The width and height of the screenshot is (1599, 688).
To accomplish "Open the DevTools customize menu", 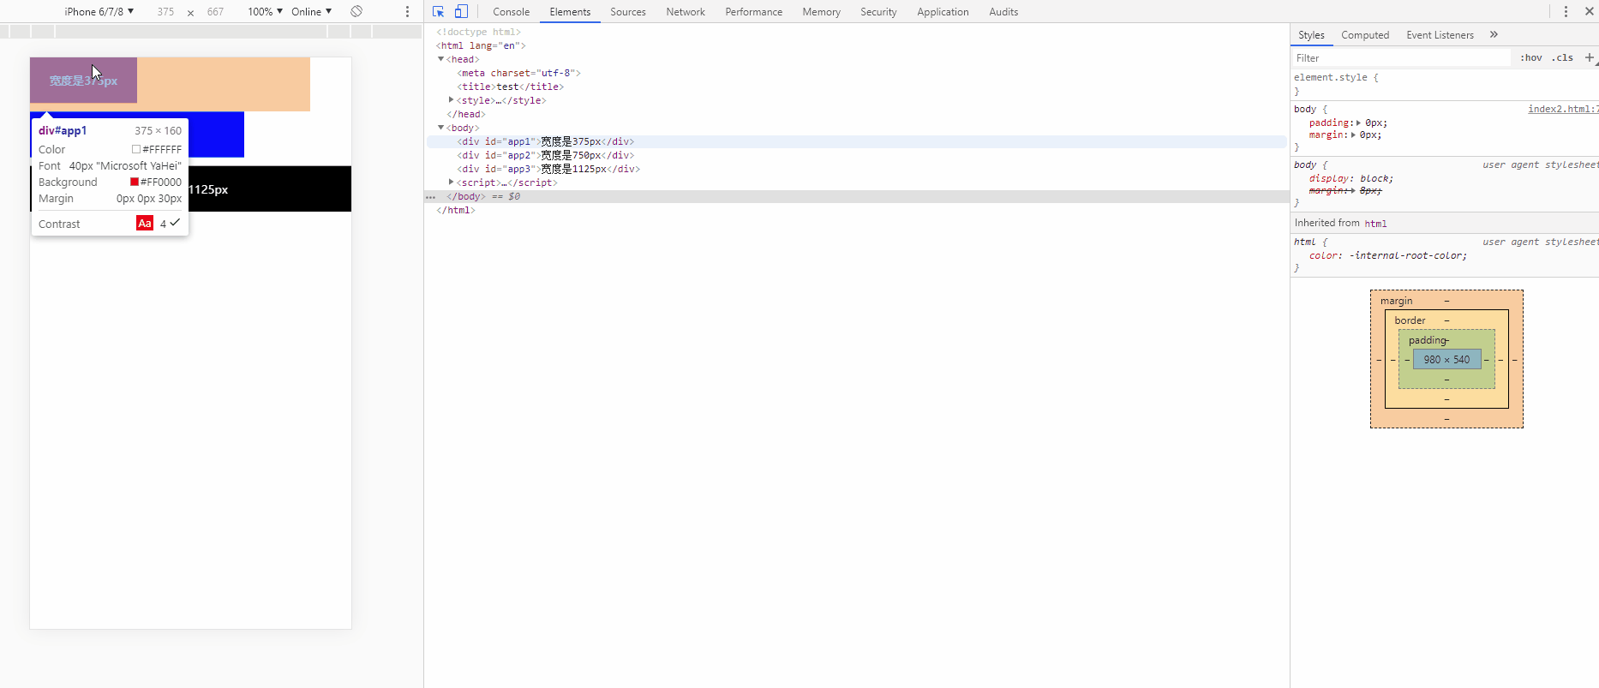I will click(1566, 12).
